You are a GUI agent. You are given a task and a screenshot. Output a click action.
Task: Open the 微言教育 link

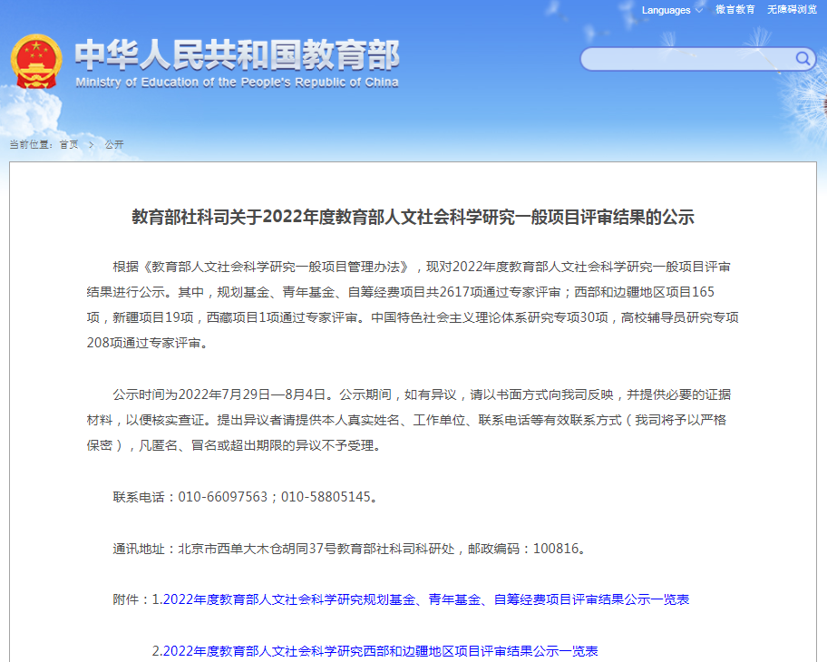click(735, 10)
